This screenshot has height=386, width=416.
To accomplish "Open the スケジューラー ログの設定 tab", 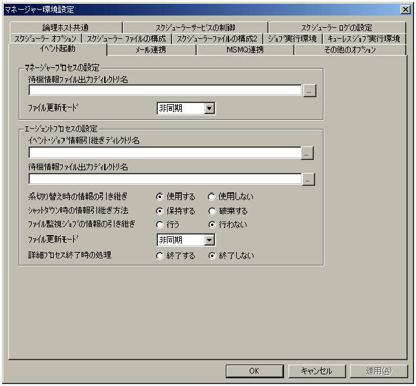I will 337,27.
